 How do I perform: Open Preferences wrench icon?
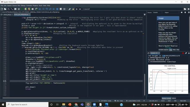click(69, 9)
